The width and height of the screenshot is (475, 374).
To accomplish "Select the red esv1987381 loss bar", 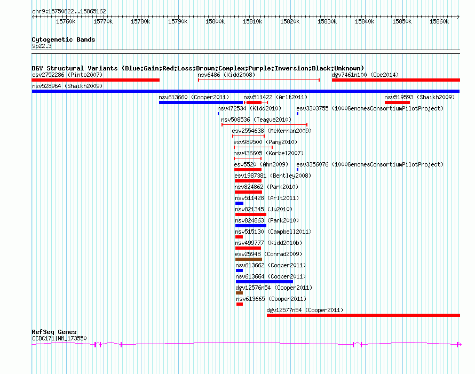I will pyautogui.click(x=248, y=181).
